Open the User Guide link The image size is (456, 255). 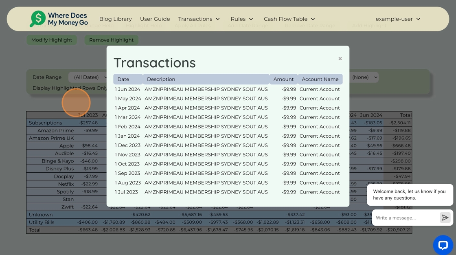[x=155, y=19]
